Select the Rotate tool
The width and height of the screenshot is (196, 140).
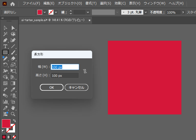point(5,65)
